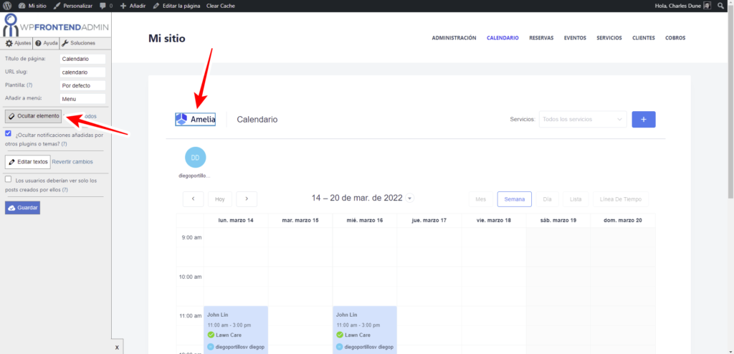Open the Servicios filter dropdown
The height and width of the screenshot is (354, 734).
coord(583,120)
